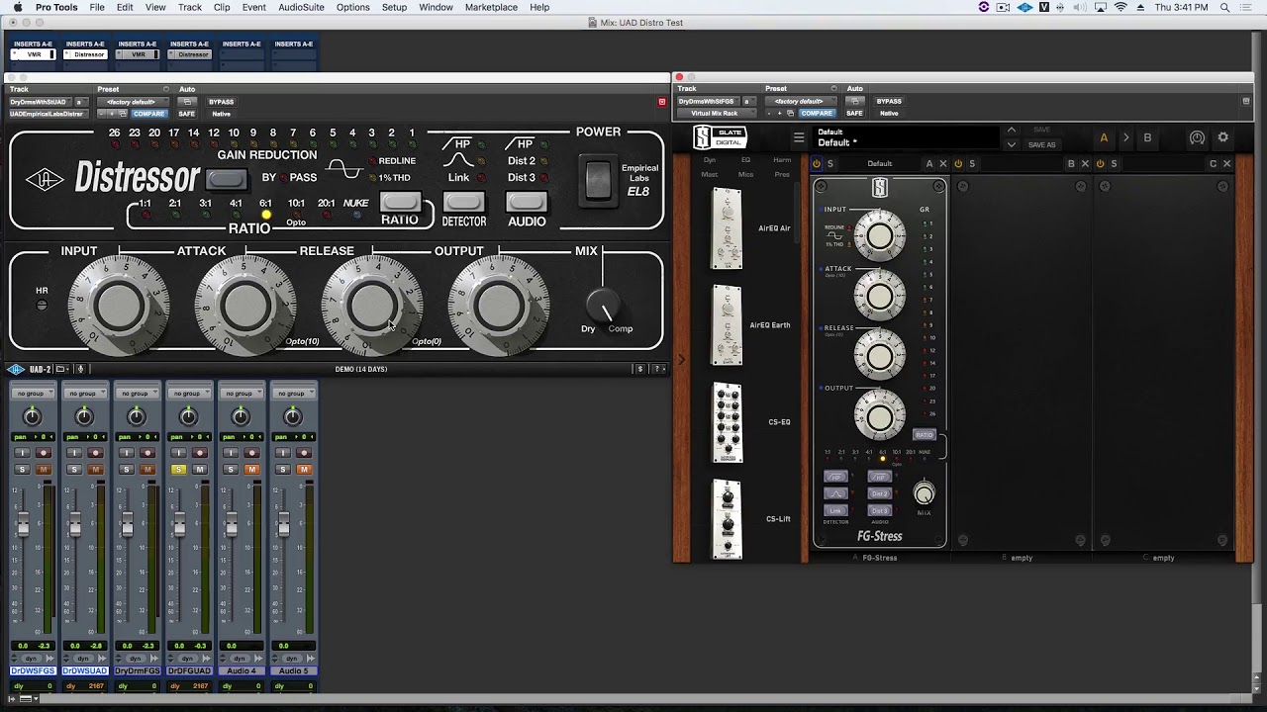Collapse the Slate module browser arrow
Image resolution: width=1267 pixels, height=712 pixels.
point(680,360)
